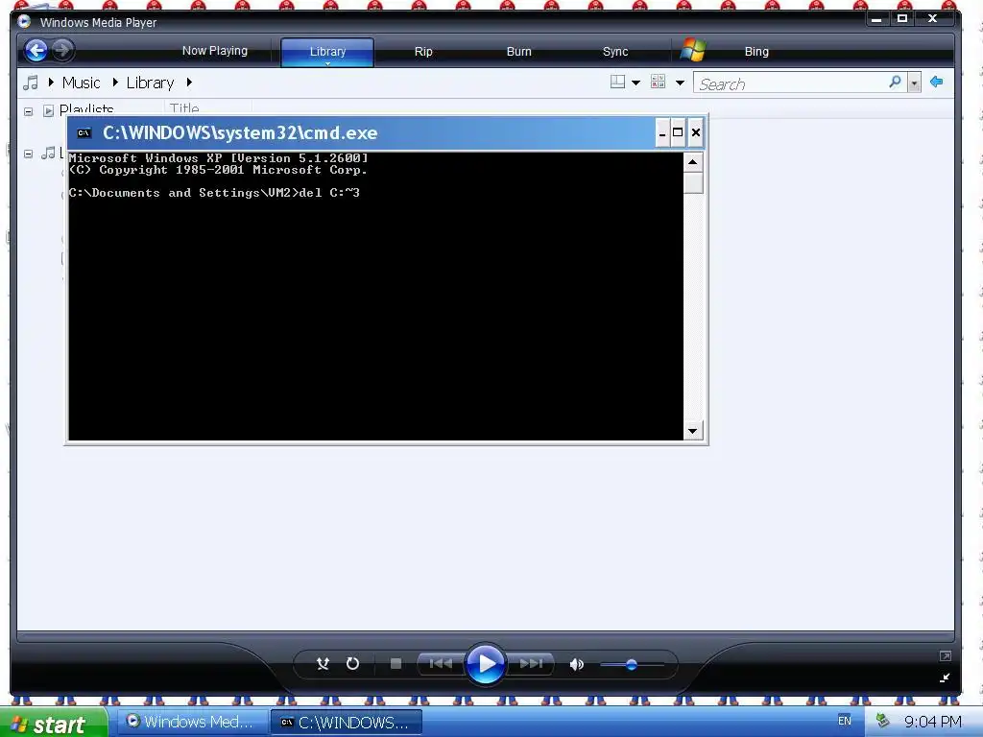Viewport: 983px width, 737px height.
Task: Open the Burn tab
Action: [518, 52]
